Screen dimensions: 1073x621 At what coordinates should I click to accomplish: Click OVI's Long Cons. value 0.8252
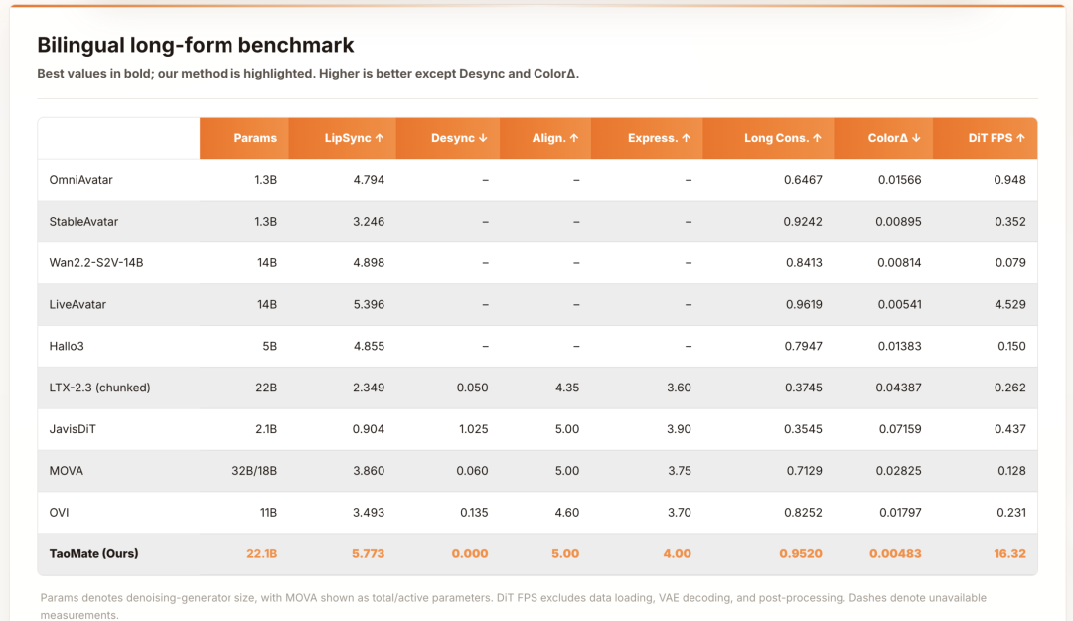point(804,513)
